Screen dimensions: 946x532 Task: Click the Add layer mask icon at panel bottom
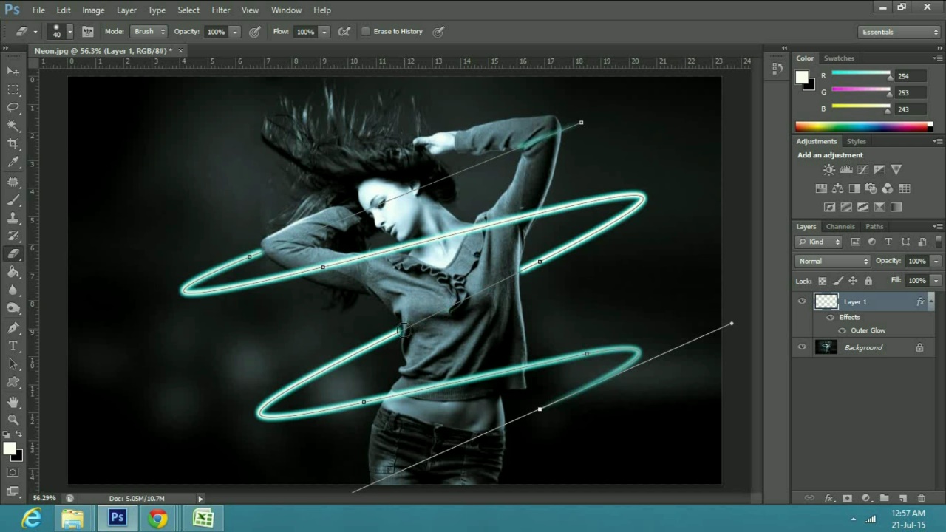(848, 498)
